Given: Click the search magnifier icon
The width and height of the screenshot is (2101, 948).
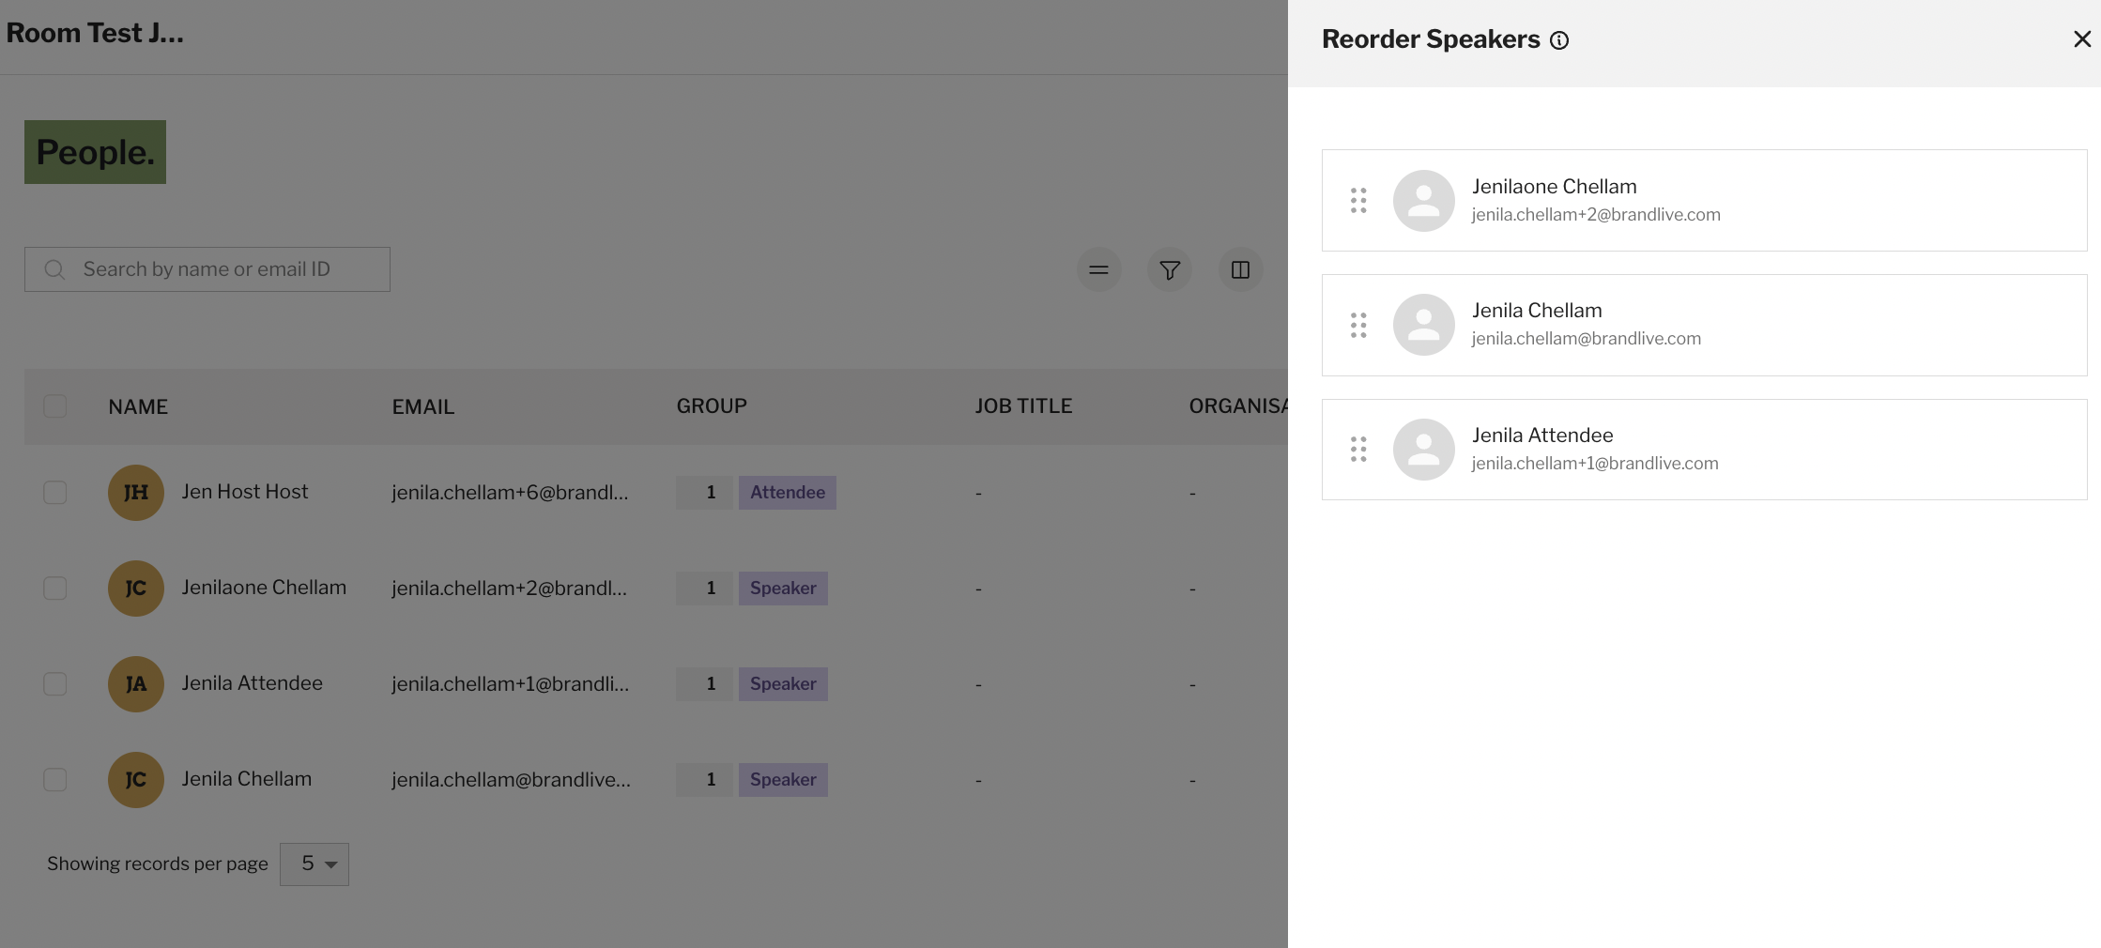Looking at the screenshot, I should (55, 269).
